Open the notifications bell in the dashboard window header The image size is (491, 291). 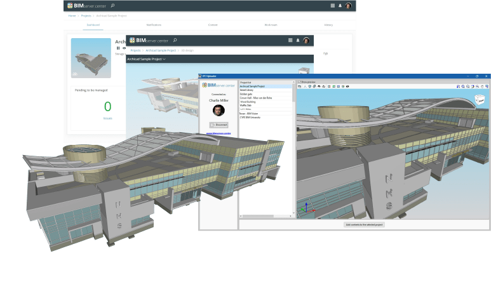[340, 6]
